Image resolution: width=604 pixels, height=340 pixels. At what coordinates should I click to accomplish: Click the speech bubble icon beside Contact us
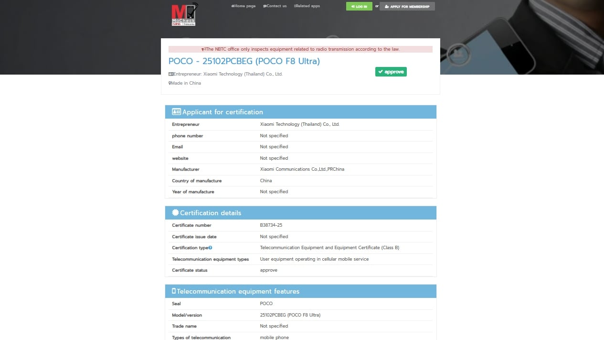pyautogui.click(x=265, y=6)
